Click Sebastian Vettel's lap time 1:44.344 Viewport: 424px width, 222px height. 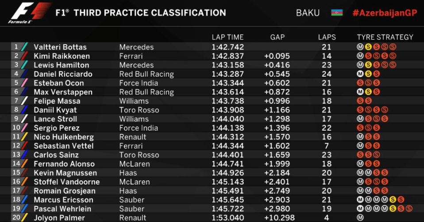tap(227, 146)
